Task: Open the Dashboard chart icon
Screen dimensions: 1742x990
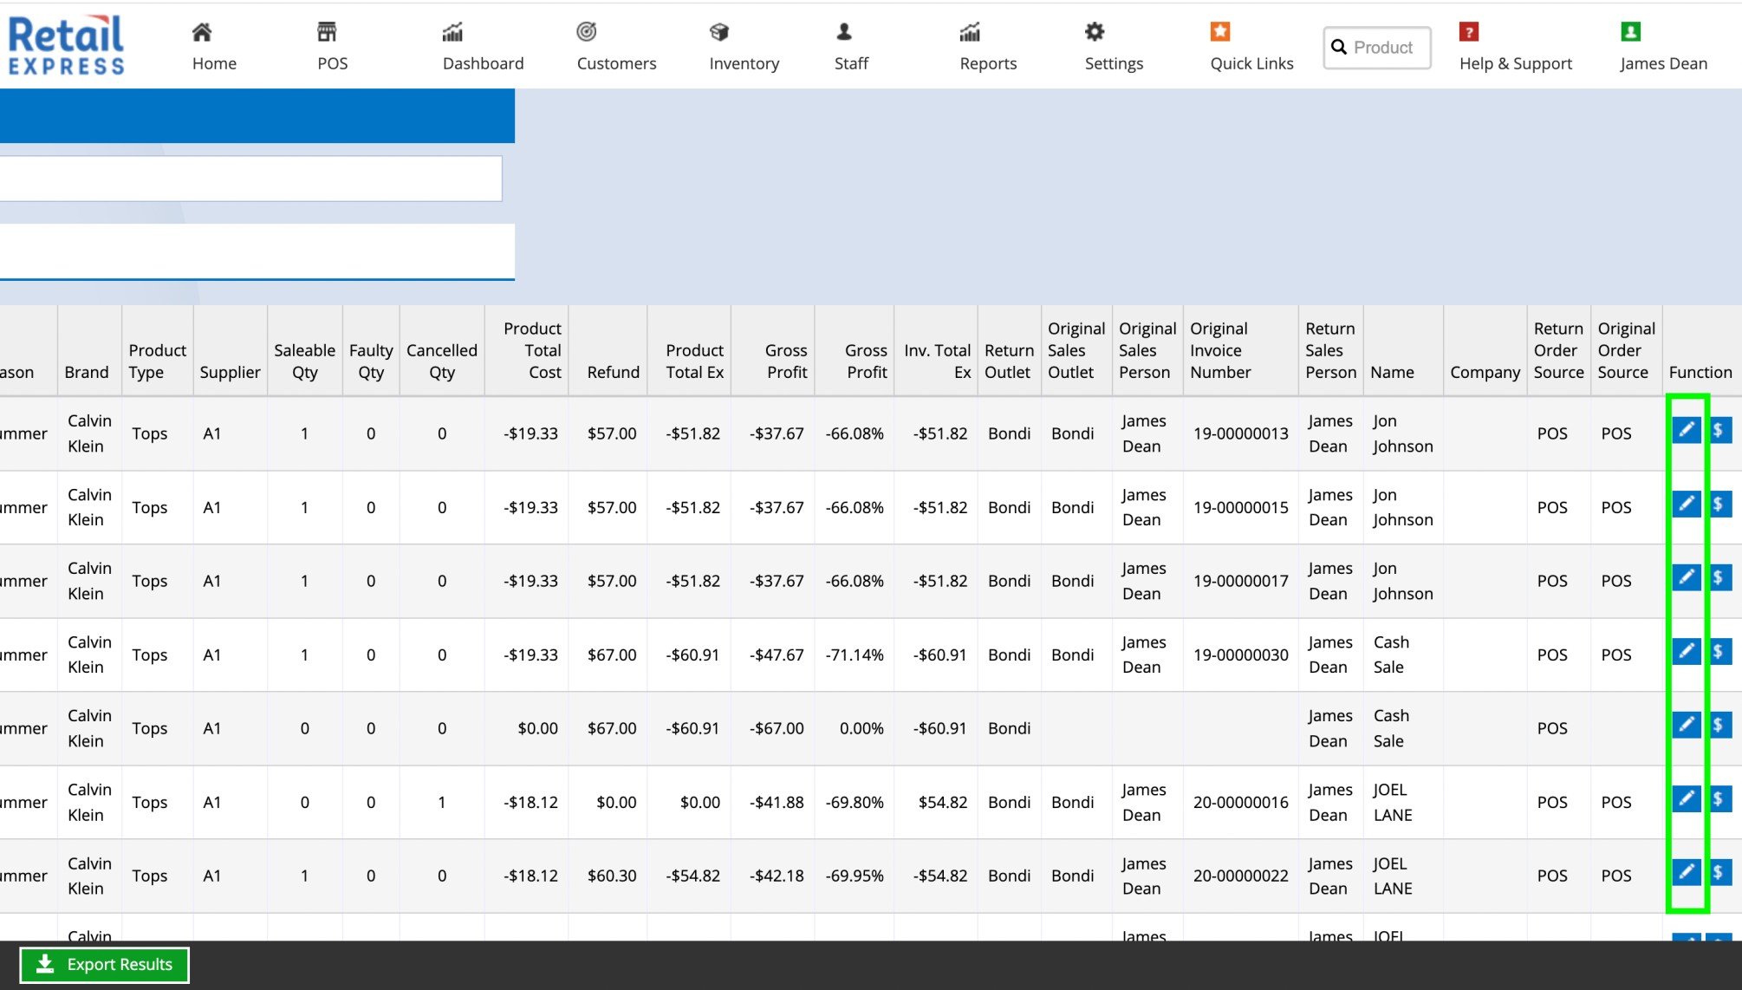Action: (x=452, y=33)
